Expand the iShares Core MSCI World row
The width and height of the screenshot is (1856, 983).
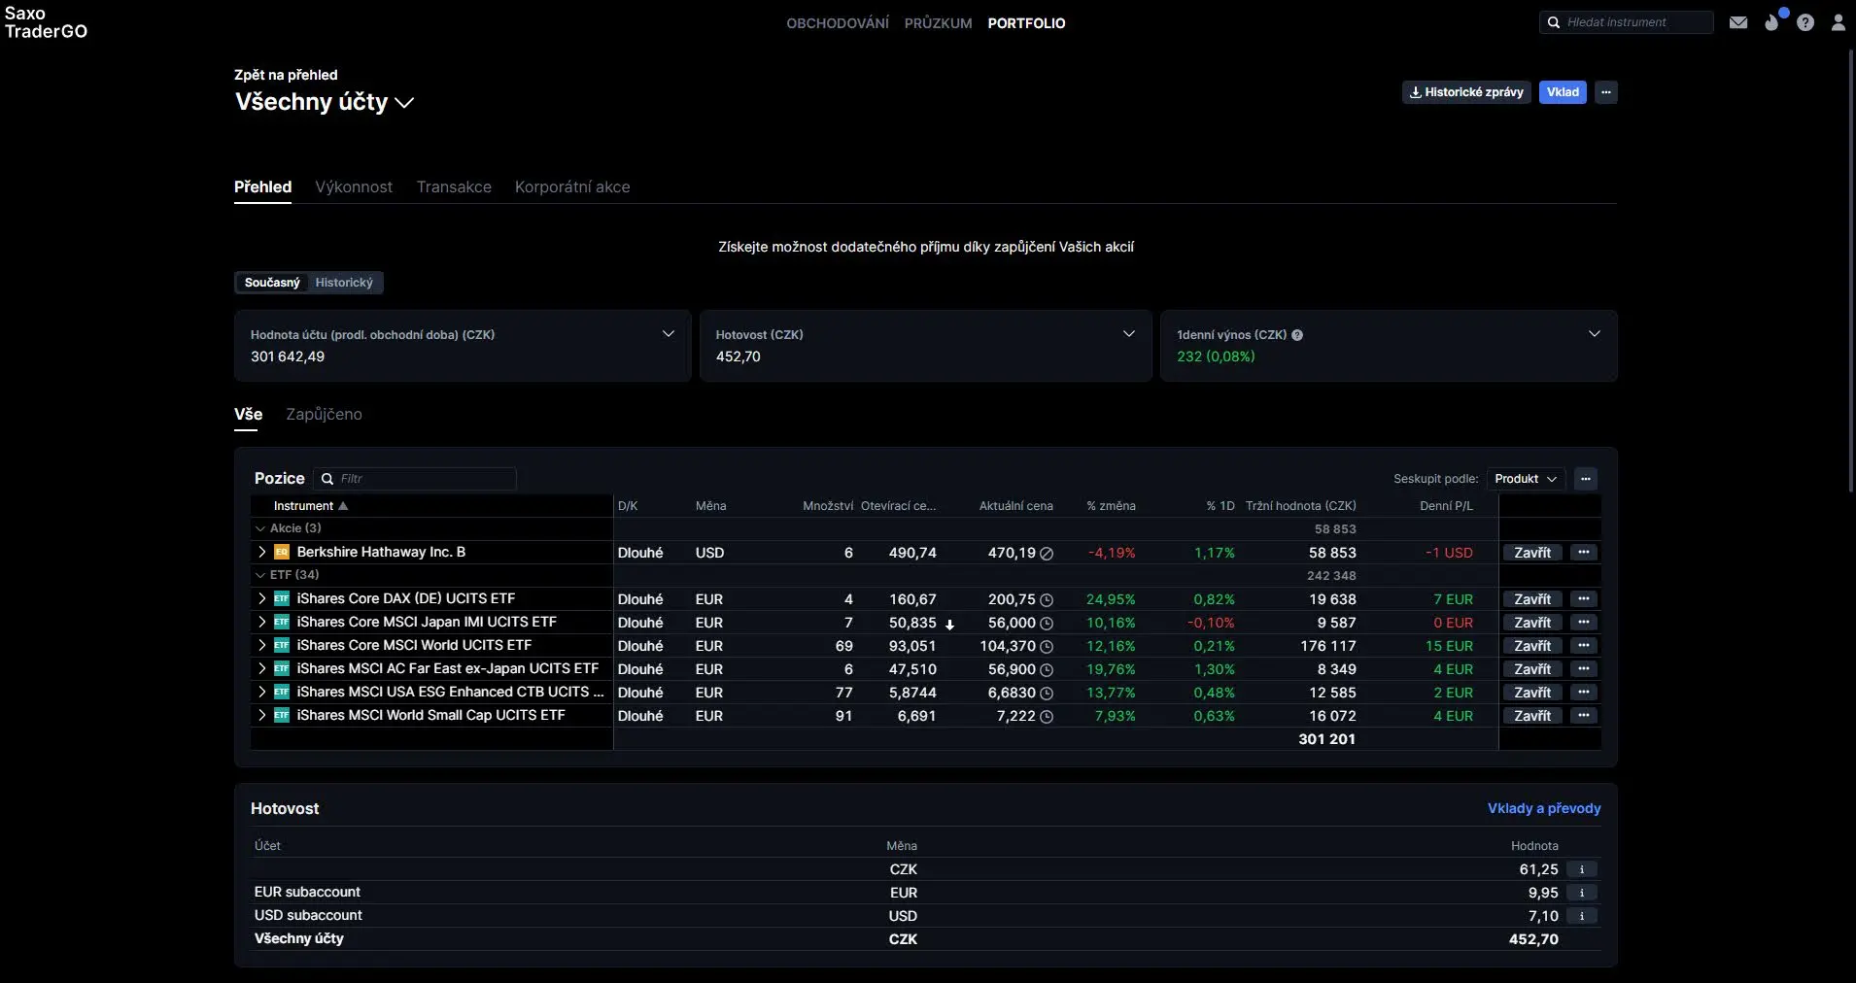tap(261, 646)
